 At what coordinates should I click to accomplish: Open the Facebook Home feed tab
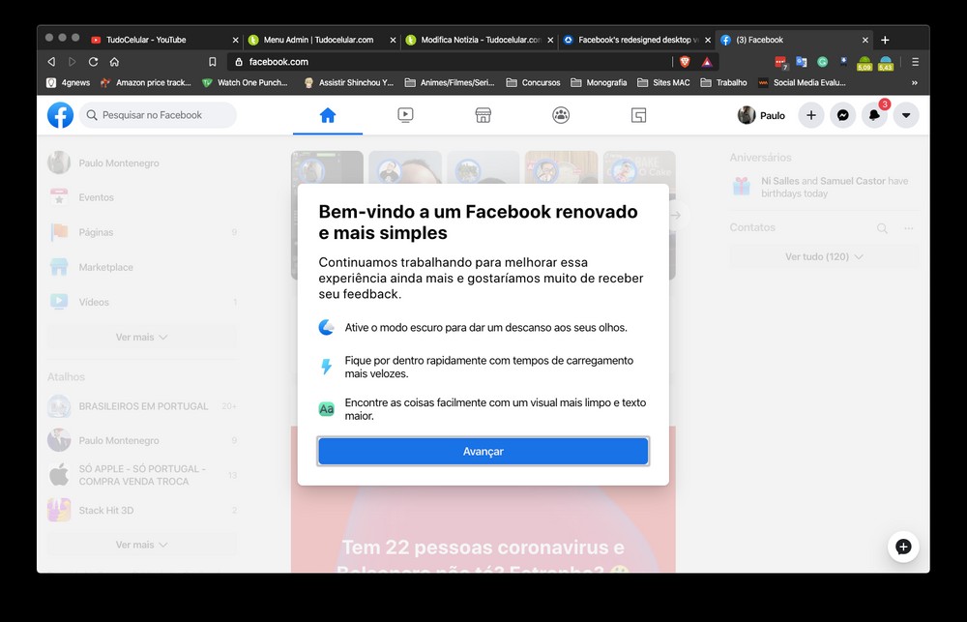(328, 115)
